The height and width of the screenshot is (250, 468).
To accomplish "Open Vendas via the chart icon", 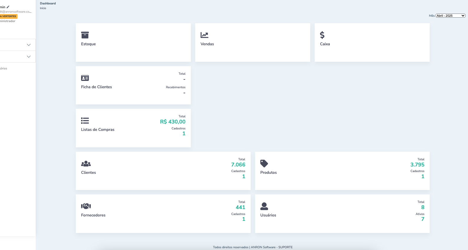I will coord(204,35).
